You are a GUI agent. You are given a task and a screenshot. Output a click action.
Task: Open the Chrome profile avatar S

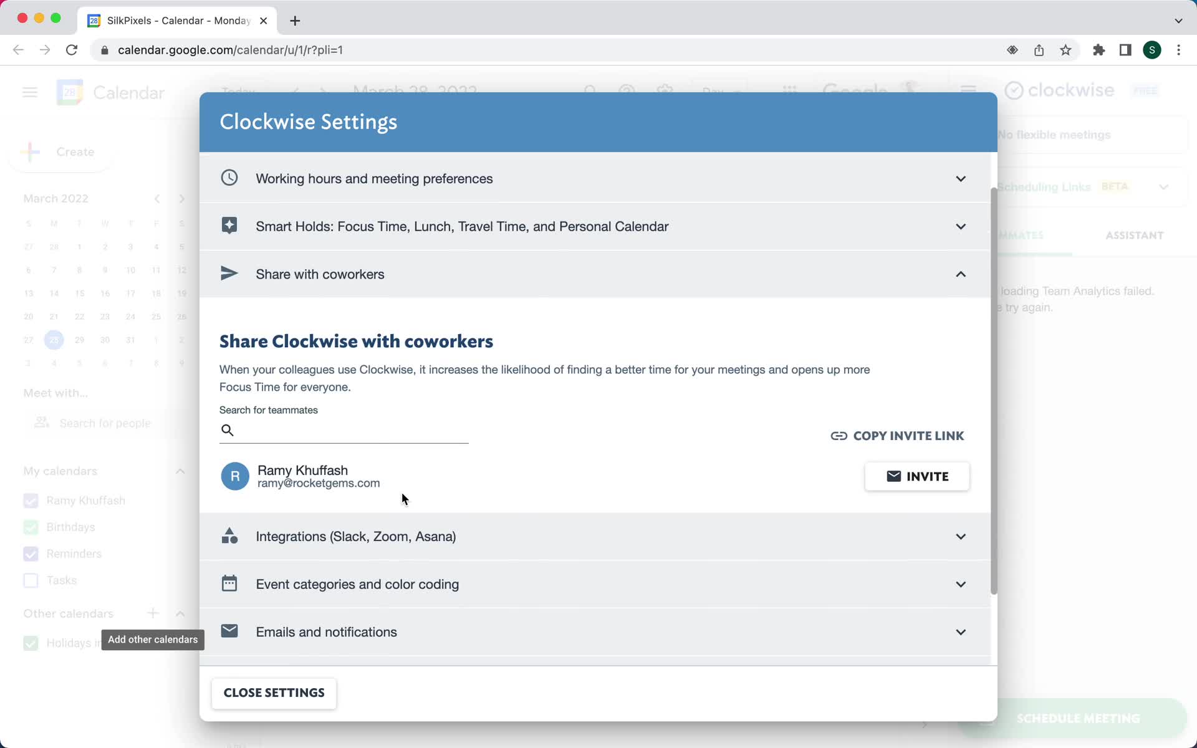click(1152, 50)
